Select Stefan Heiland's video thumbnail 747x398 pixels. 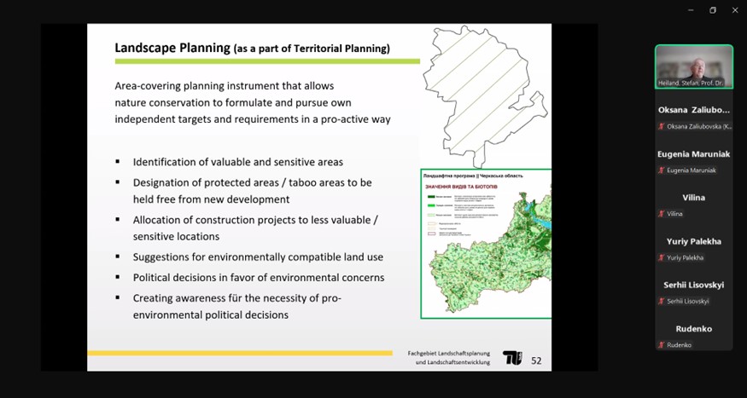[693, 66]
